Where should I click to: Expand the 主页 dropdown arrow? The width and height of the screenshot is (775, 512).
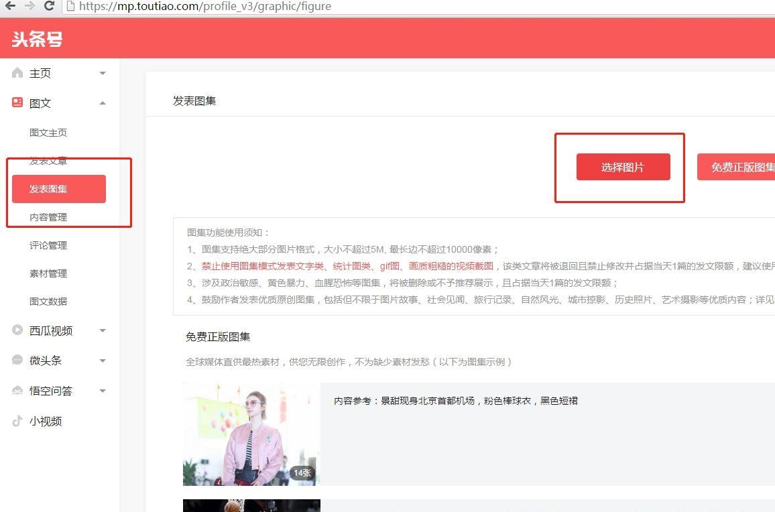103,73
